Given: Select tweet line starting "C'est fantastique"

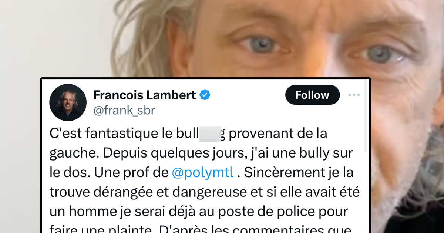Looking at the screenshot, I should point(188,134).
